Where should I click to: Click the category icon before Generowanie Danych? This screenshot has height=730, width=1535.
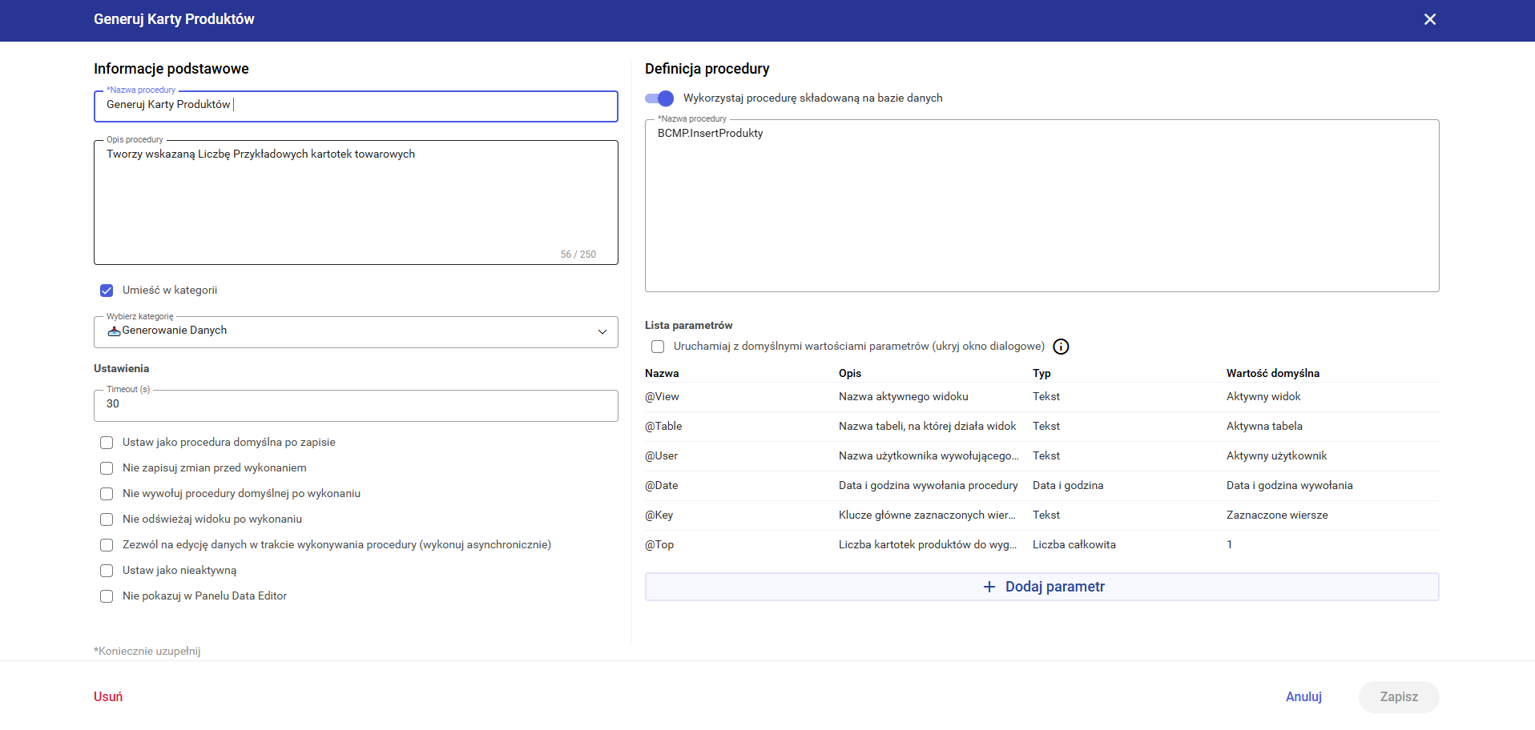click(x=114, y=331)
